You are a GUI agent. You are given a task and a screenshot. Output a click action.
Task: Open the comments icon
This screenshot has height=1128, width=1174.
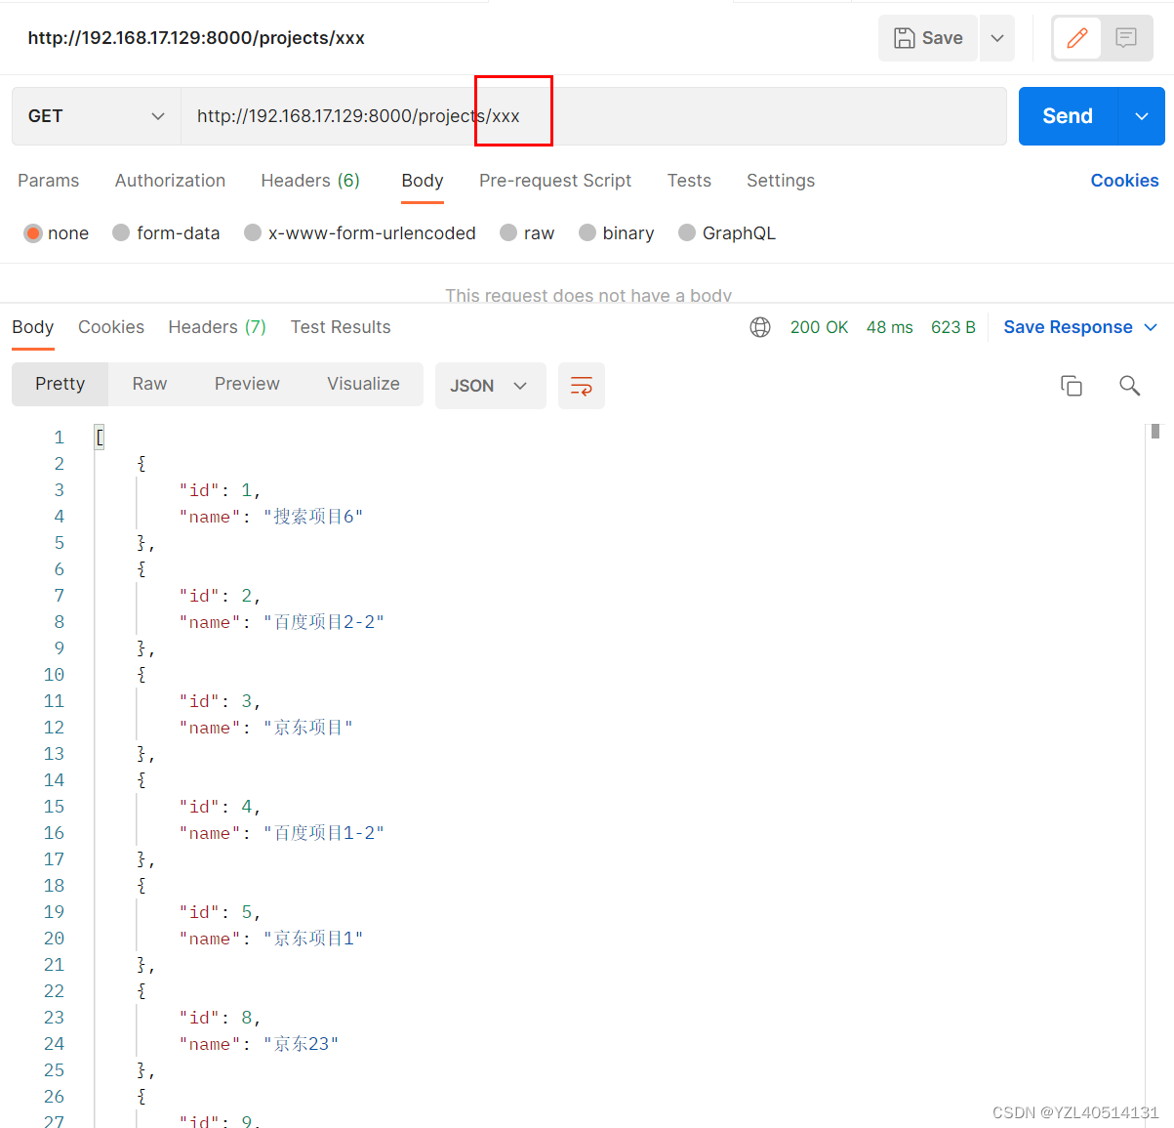(1126, 38)
